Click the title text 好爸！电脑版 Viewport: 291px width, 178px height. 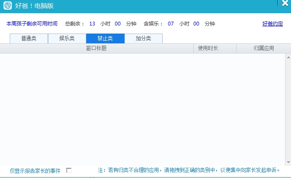click(x=34, y=6)
